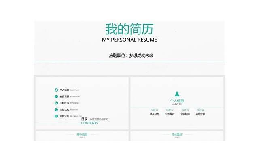This screenshot has width=259, height=162.
Task: Click 获得荣誉 under PART 04
Action: 200,114
